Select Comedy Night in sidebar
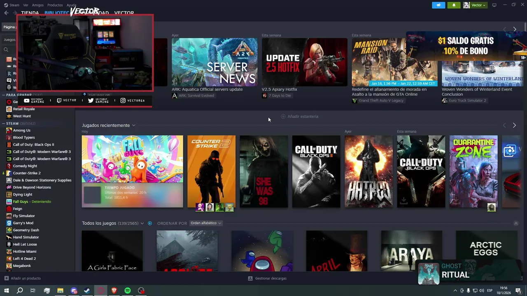The width and height of the screenshot is (527, 296). click(x=25, y=166)
